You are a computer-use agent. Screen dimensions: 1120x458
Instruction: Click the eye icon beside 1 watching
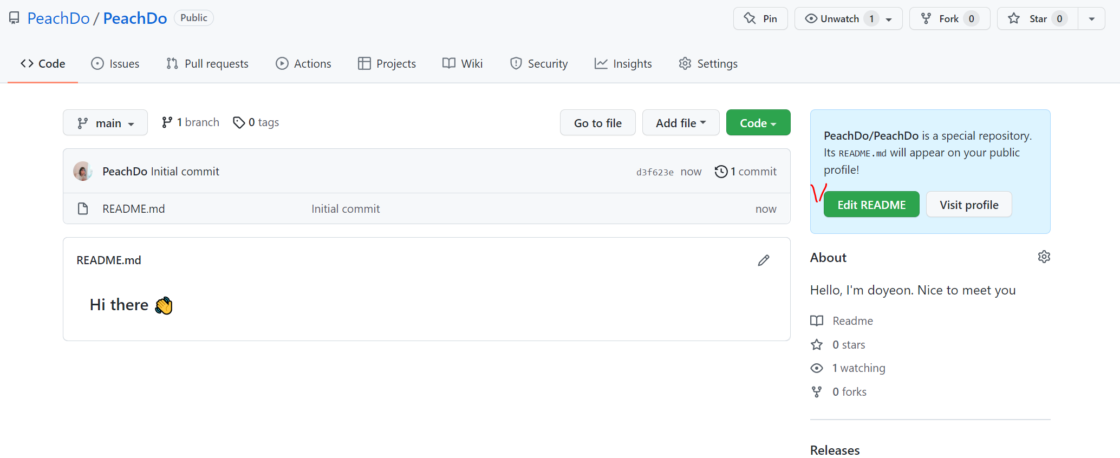click(x=817, y=368)
